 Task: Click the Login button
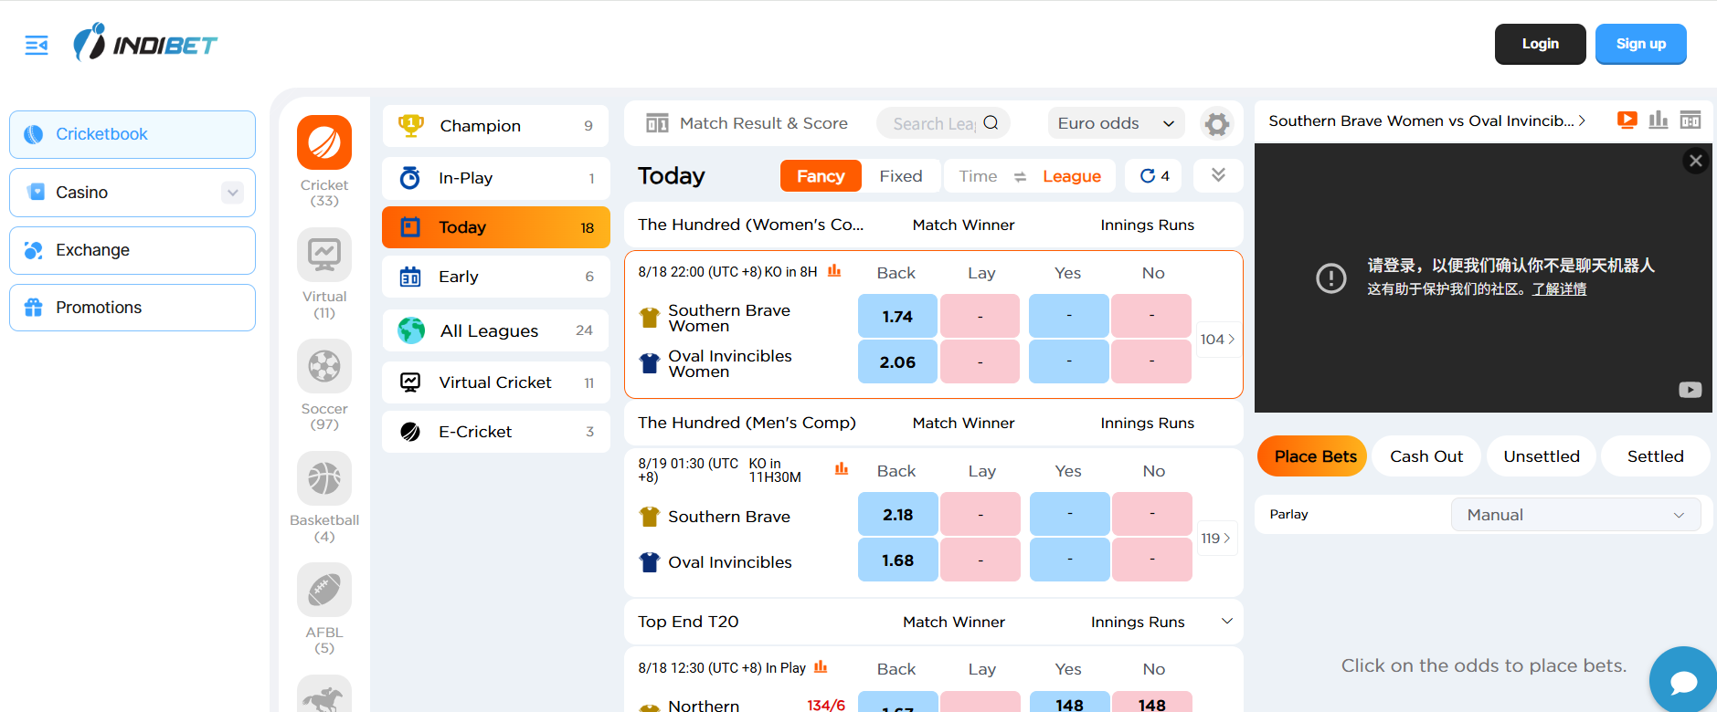1540,44
